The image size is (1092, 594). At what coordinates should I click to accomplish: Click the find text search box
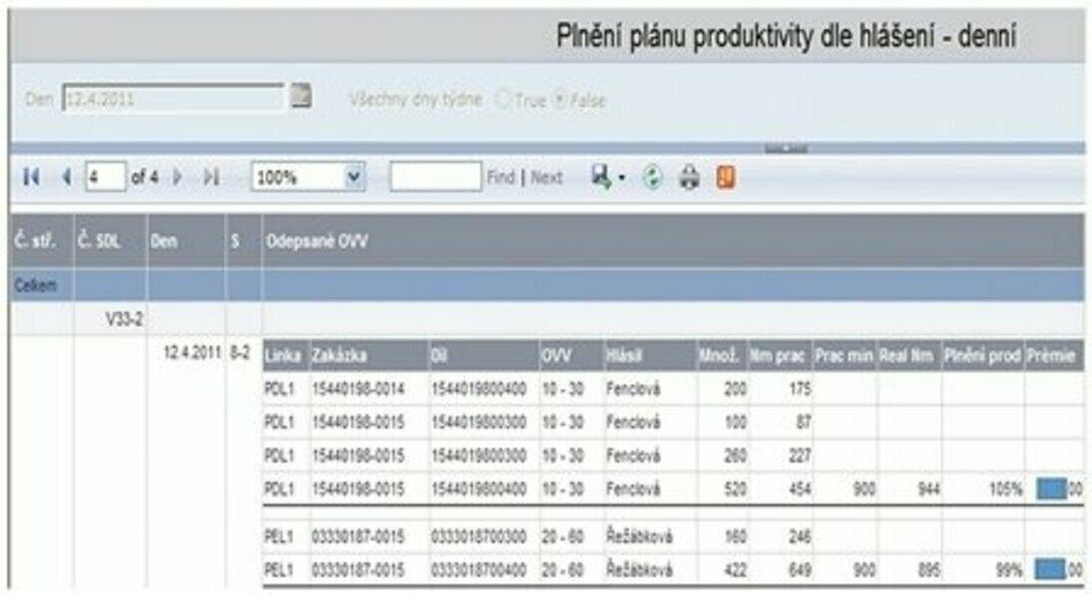[x=435, y=178]
